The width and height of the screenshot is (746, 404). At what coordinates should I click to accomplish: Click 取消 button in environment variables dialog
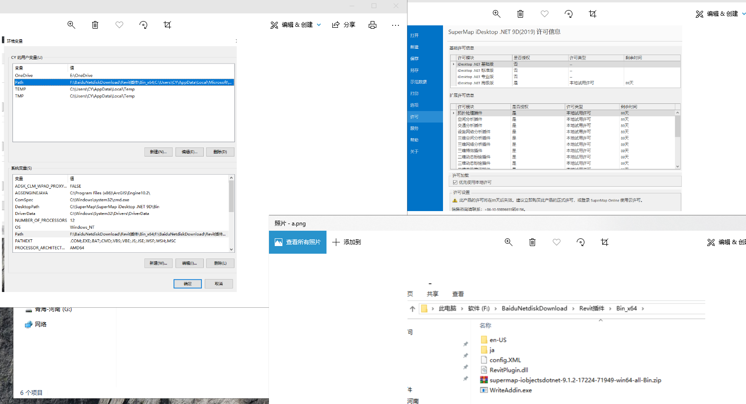coord(219,284)
